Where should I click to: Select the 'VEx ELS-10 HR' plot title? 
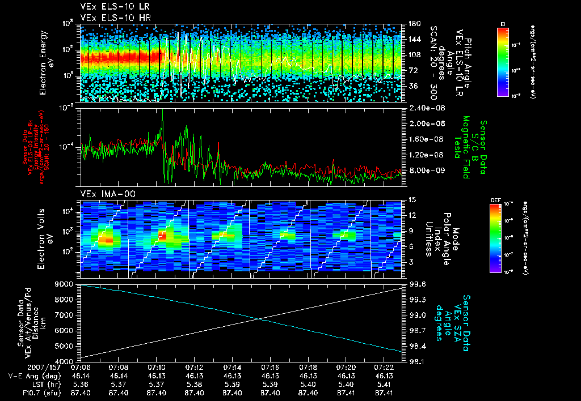[x=116, y=18]
